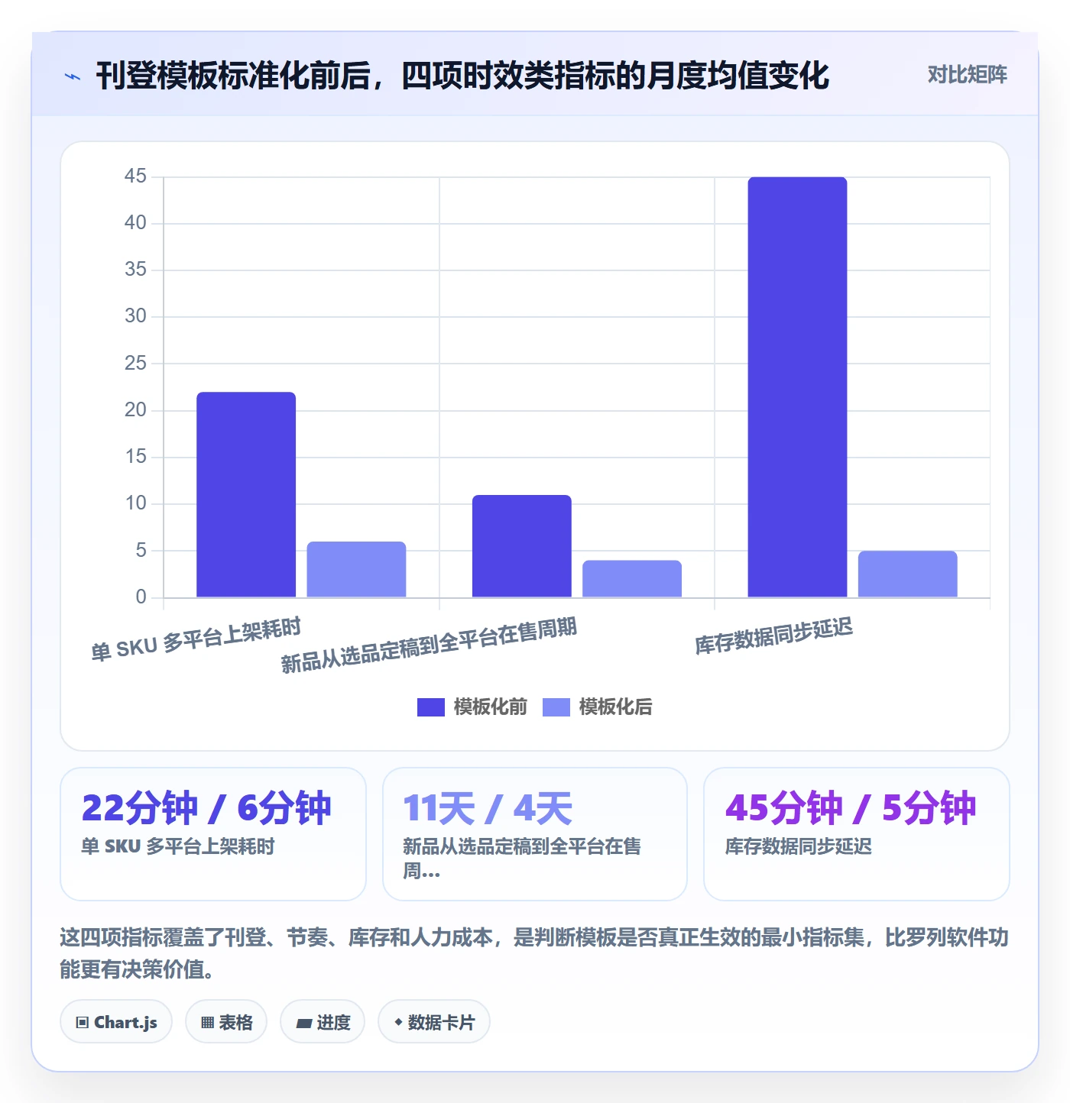
Task: Select the Chart.js tag chip
Action: 116,1022
